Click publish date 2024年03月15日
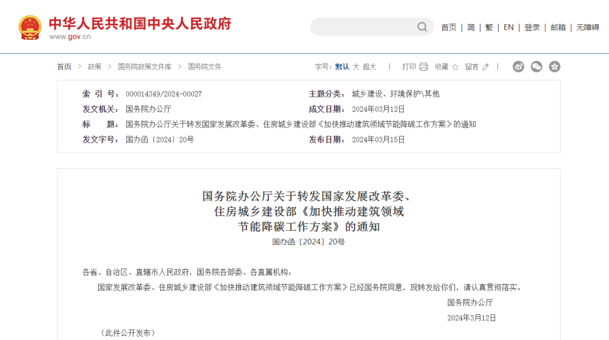Image resolution: width=609 pixels, height=340 pixels. pos(378,140)
